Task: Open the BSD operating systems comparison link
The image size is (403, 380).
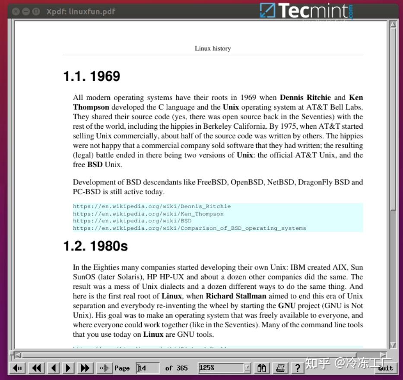Action: point(189,228)
